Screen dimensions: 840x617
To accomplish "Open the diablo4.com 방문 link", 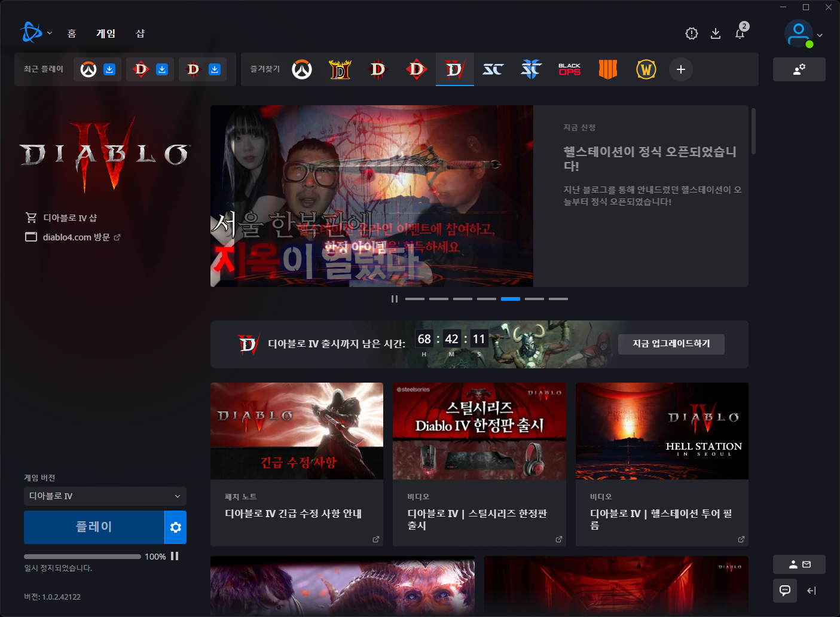I will [73, 237].
